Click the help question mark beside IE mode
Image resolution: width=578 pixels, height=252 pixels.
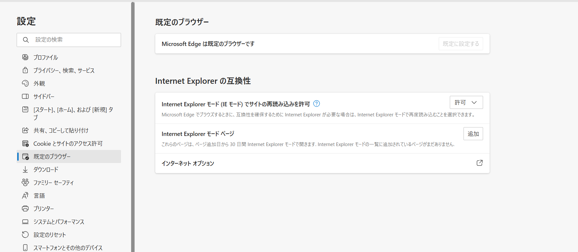click(x=316, y=104)
